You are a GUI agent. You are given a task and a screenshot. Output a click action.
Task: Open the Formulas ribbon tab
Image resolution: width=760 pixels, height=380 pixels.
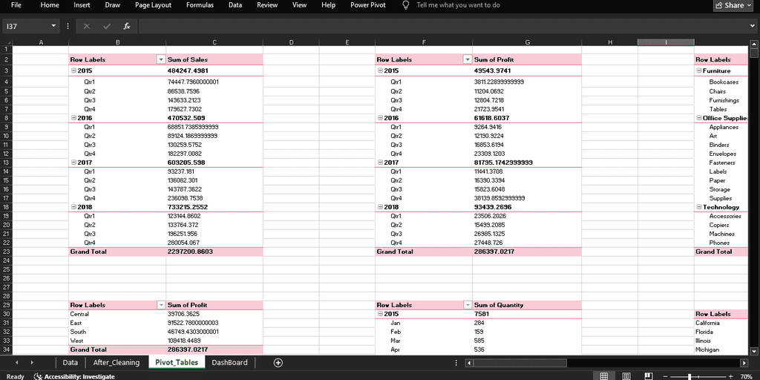coord(200,5)
